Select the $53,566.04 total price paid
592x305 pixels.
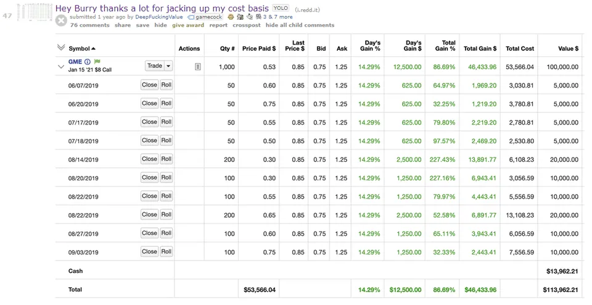pyautogui.click(x=260, y=290)
